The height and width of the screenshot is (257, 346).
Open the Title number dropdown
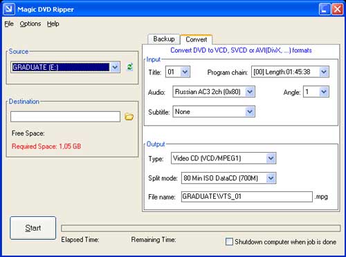[x=185, y=72]
